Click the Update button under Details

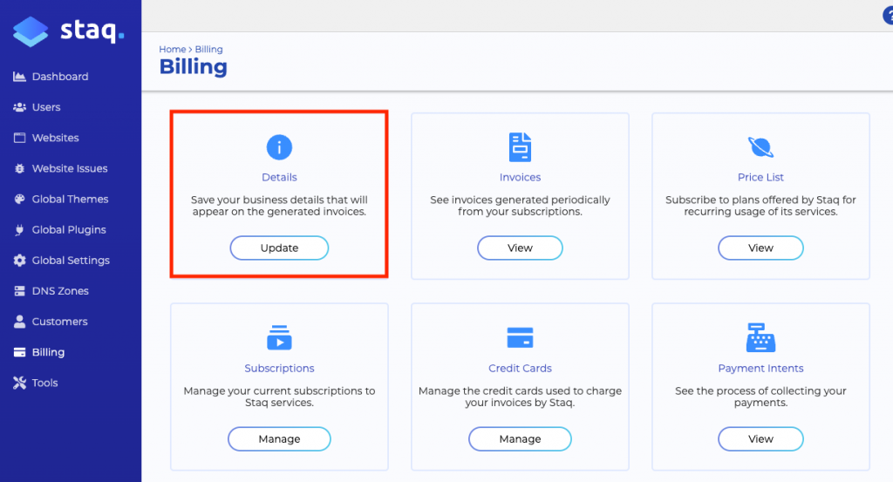click(x=279, y=248)
